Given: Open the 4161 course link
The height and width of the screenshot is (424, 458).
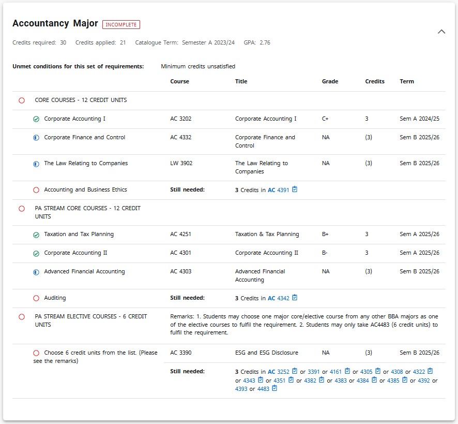Looking at the screenshot, I should click(x=335, y=372).
